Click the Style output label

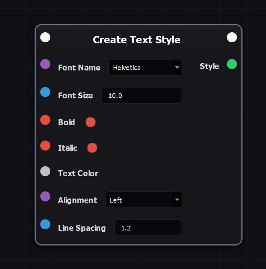coord(209,66)
